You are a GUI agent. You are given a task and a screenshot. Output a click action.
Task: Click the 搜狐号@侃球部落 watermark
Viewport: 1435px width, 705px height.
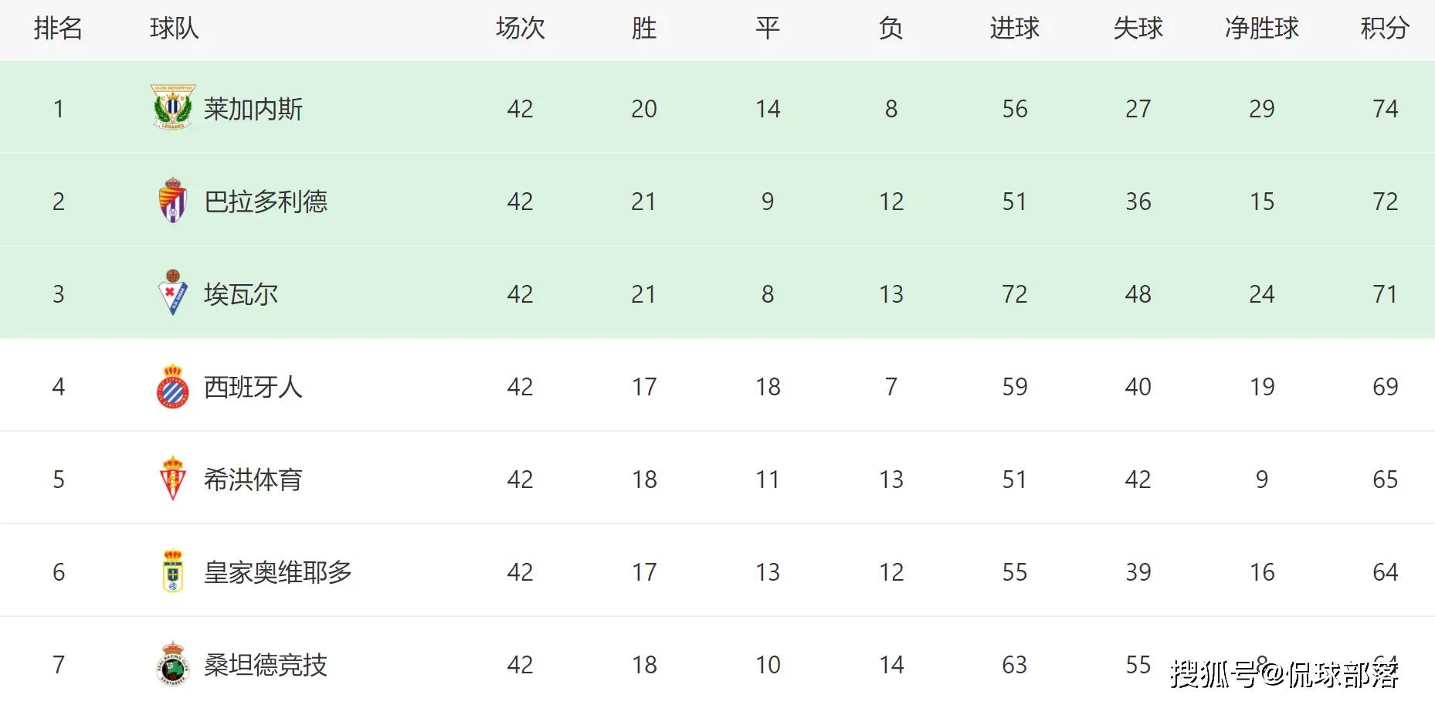click(1284, 674)
